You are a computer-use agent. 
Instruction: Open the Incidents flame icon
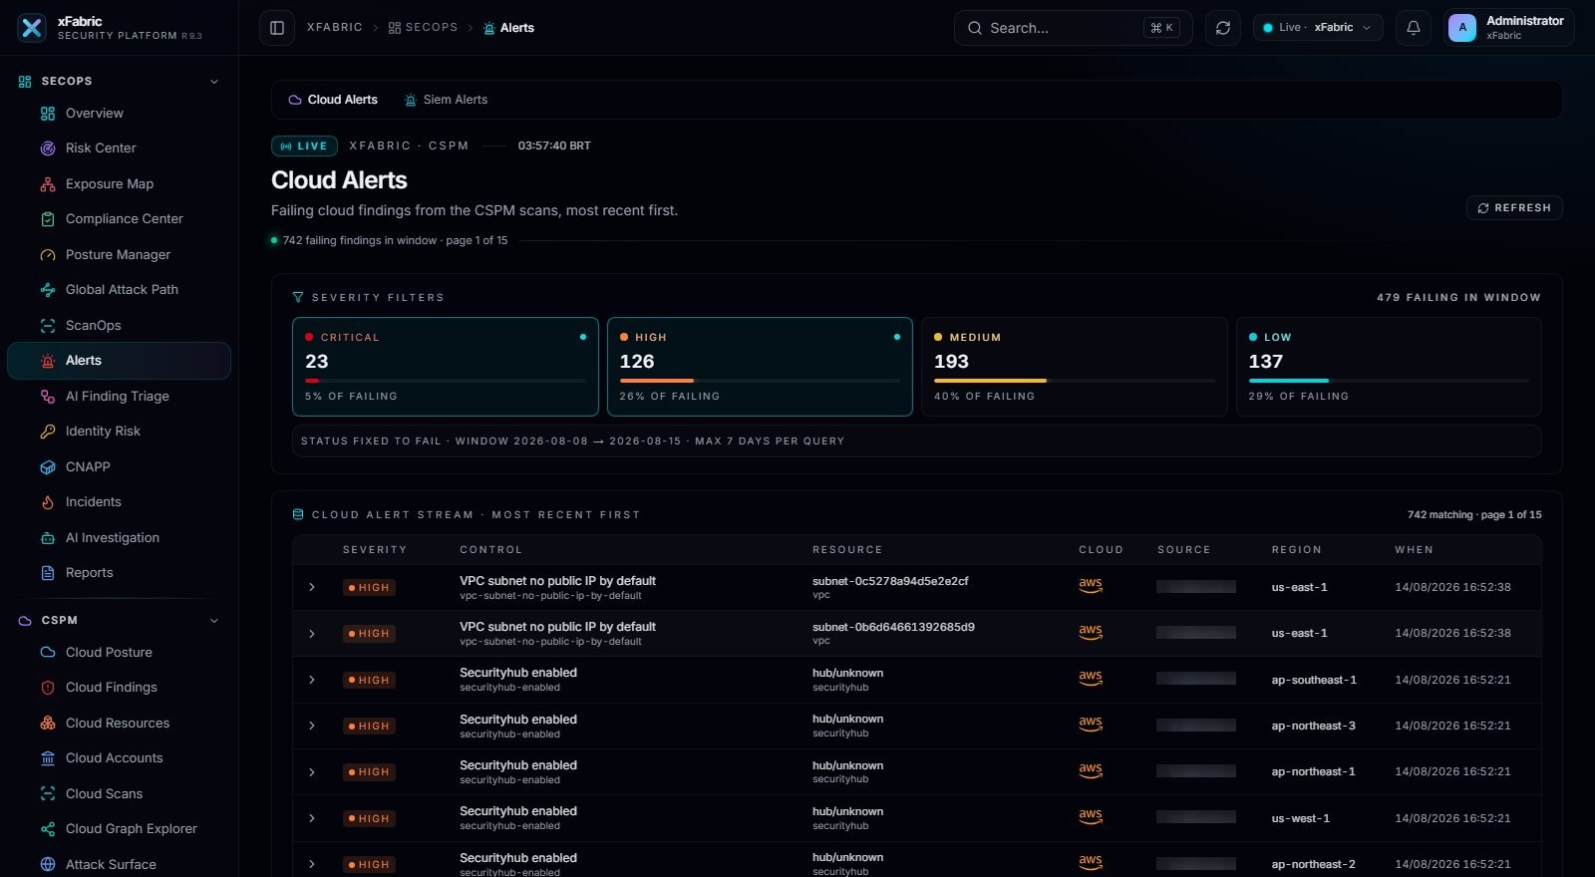coord(47,502)
